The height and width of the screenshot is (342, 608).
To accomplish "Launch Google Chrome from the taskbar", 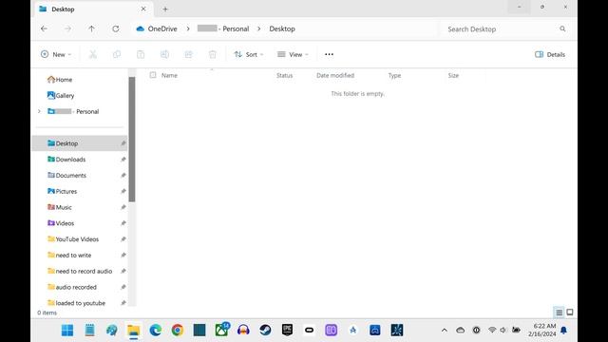I will click(178, 330).
